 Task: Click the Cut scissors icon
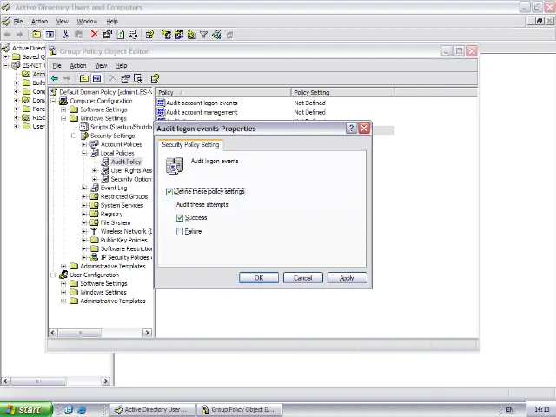65,35
